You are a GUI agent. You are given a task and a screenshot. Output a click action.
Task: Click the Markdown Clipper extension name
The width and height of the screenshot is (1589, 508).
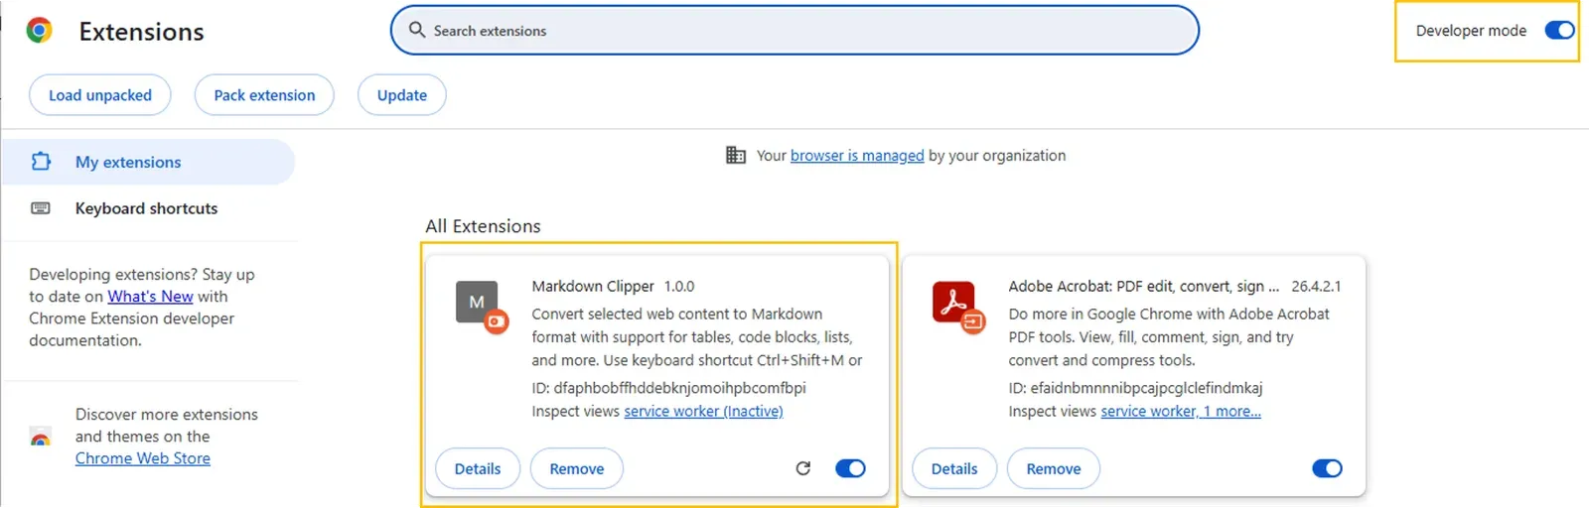click(x=593, y=286)
